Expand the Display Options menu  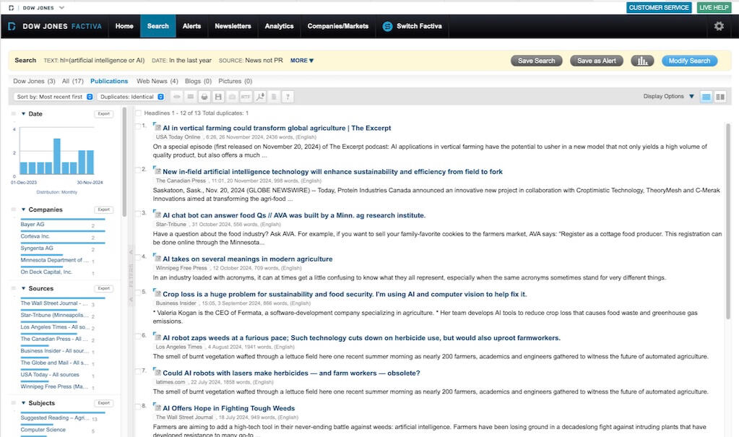point(668,97)
